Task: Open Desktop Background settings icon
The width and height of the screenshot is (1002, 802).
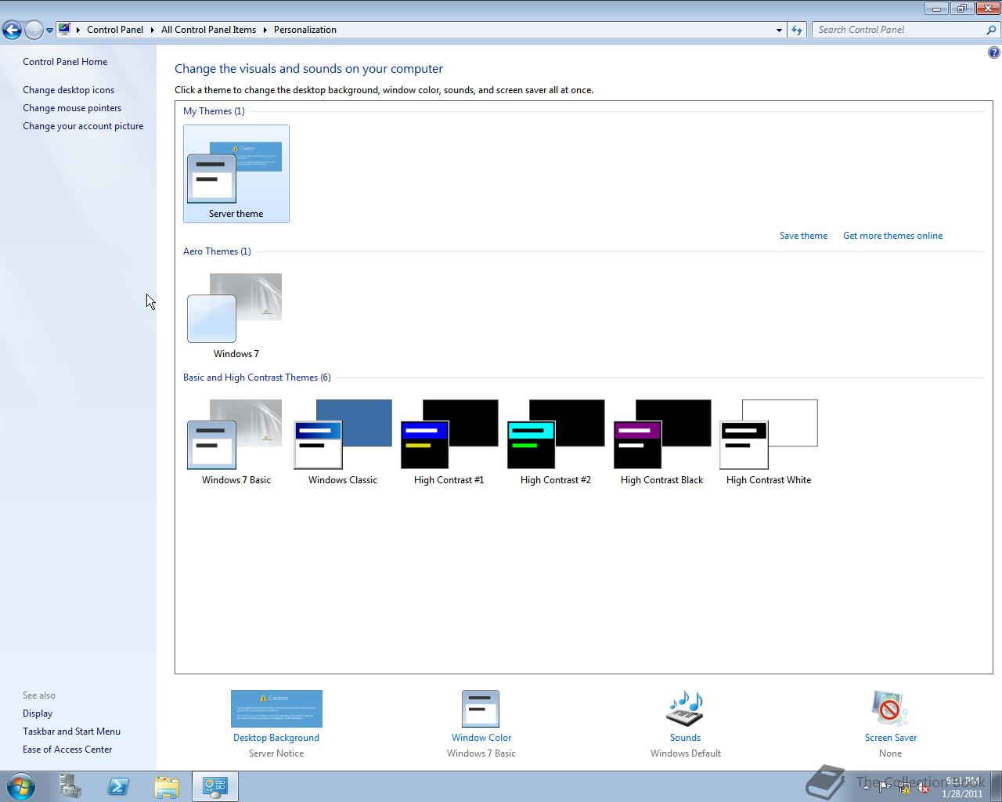Action: click(276, 709)
